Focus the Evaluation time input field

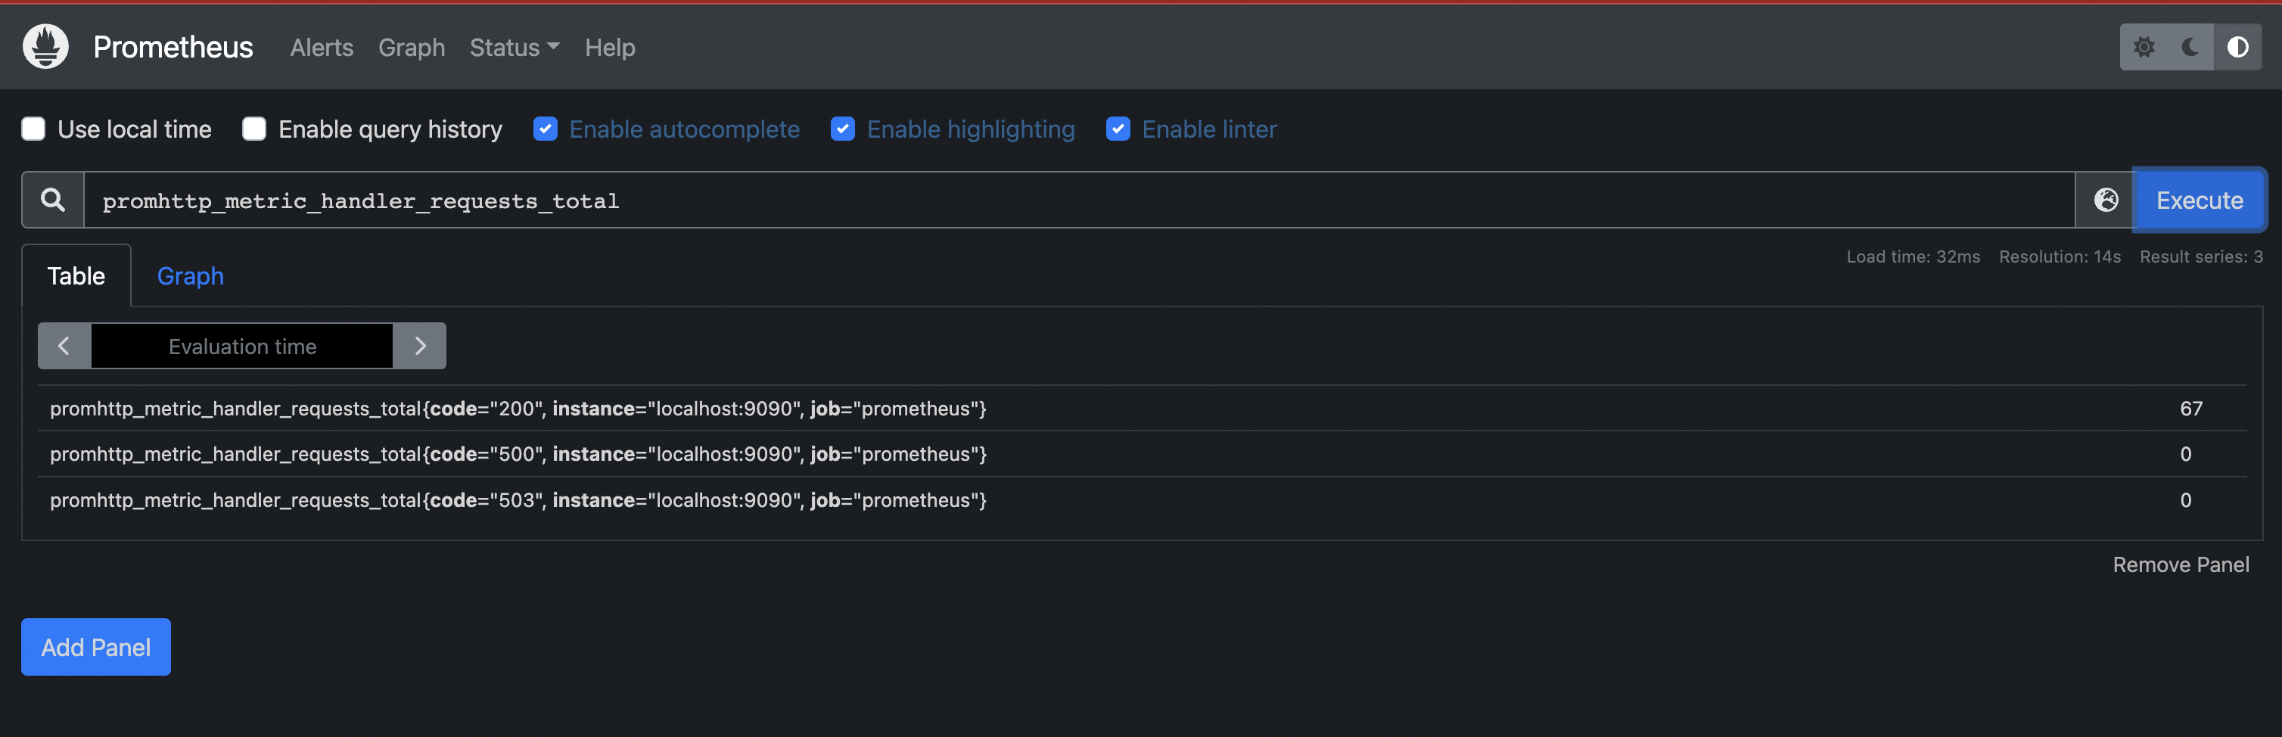pyautogui.click(x=242, y=347)
